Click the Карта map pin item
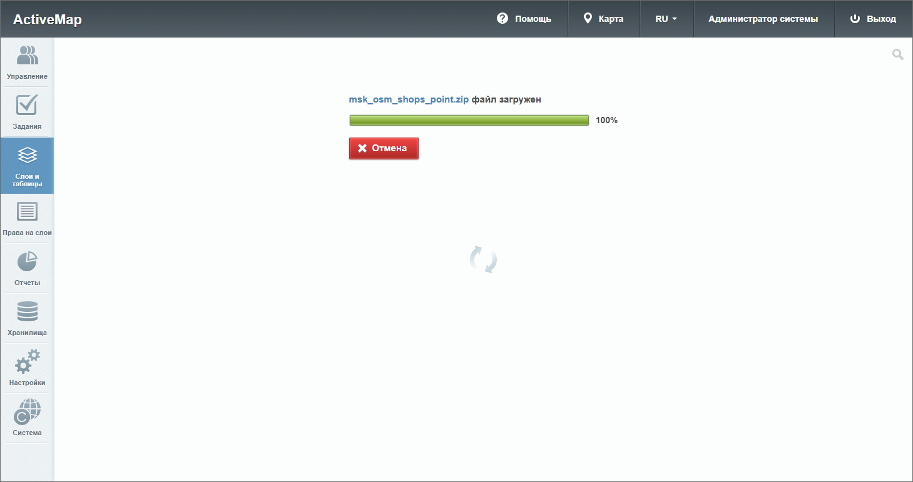913x482 pixels. point(603,19)
